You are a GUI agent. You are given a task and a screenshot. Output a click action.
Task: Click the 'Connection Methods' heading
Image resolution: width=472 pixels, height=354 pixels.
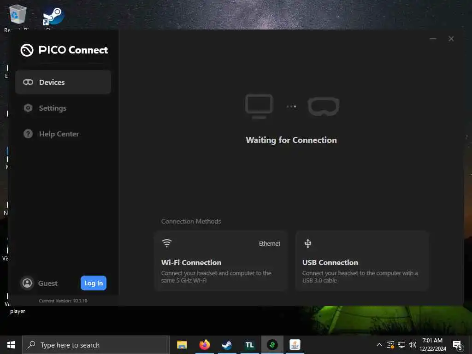click(191, 222)
